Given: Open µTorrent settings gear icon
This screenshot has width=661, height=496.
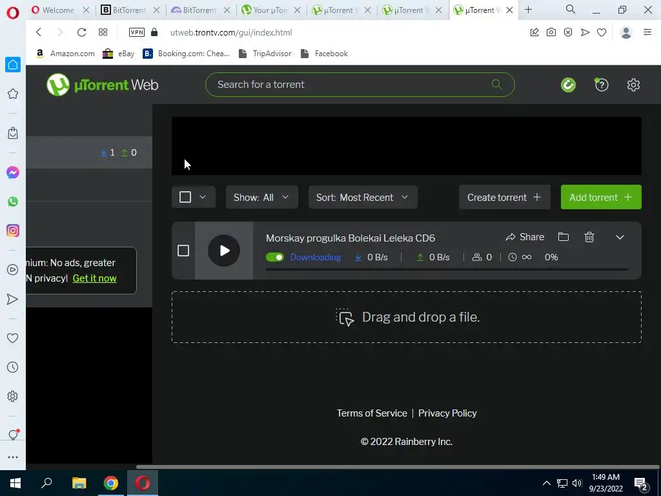Looking at the screenshot, I should [x=633, y=85].
